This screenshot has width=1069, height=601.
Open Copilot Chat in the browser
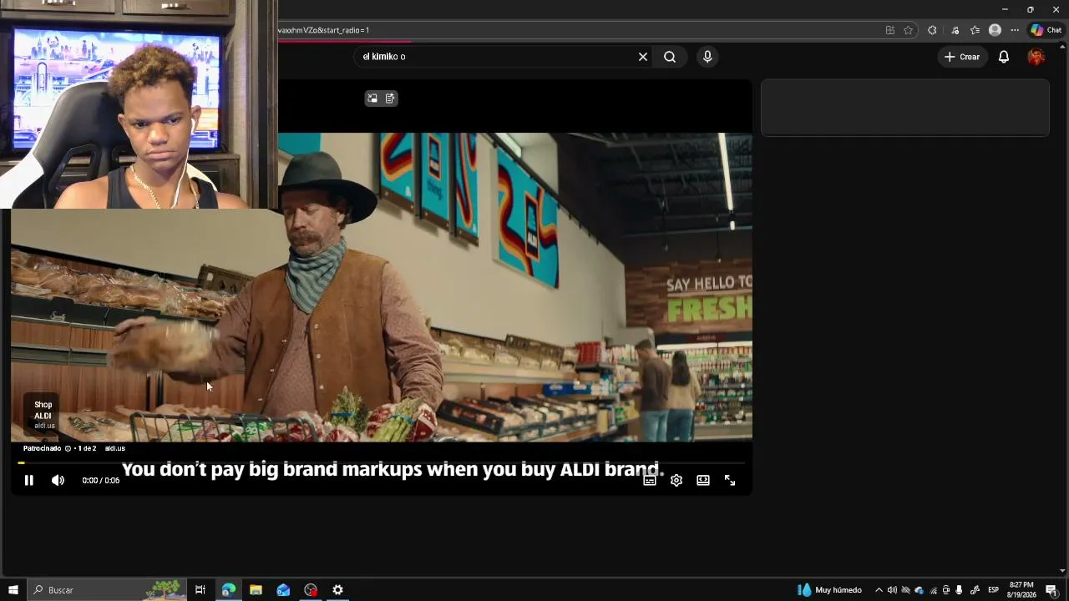[x=1046, y=30]
